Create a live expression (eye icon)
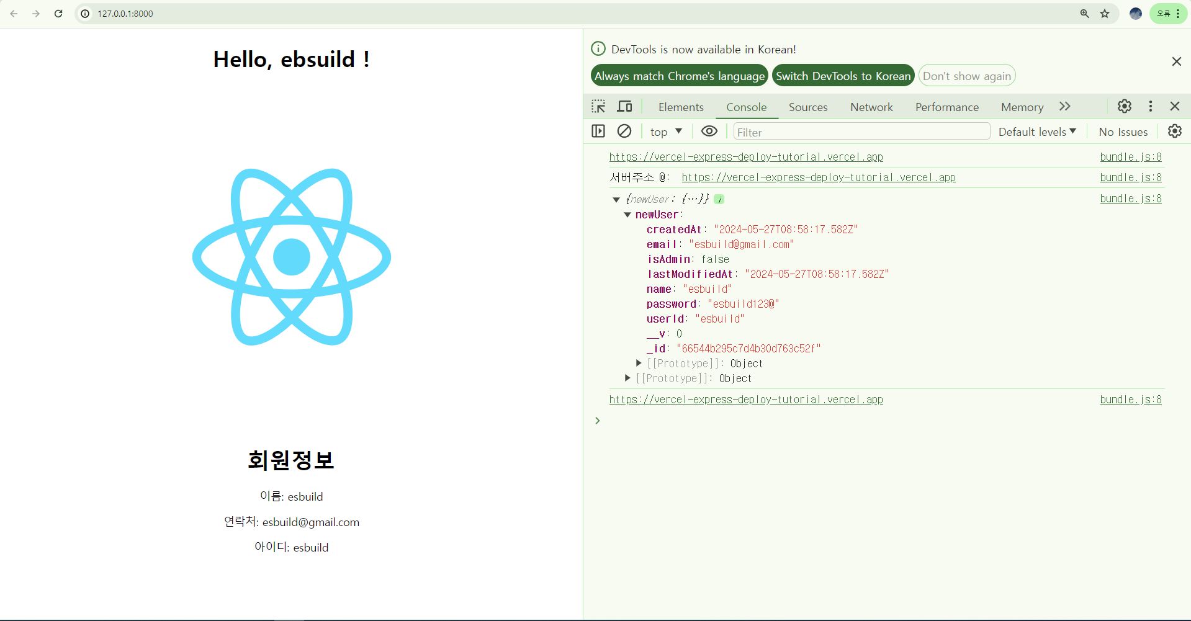 click(x=709, y=132)
